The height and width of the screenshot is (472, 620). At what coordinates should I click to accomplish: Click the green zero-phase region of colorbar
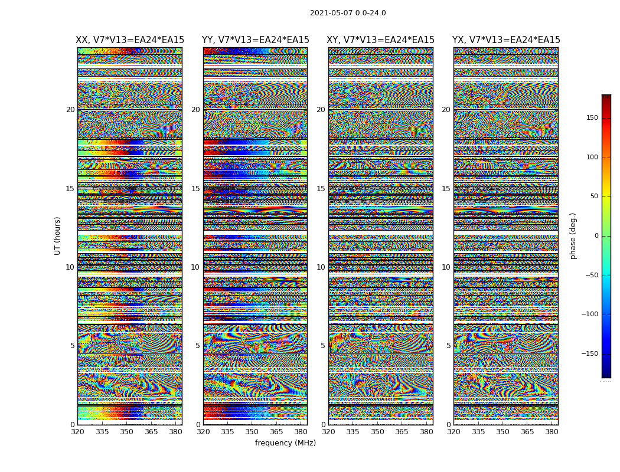pyautogui.click(x=606, y=236)
